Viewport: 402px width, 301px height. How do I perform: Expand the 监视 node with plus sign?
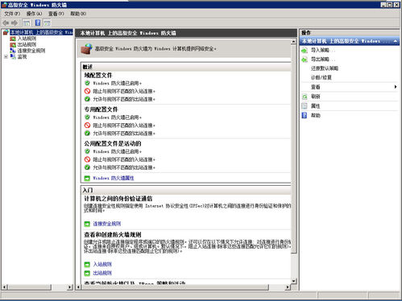tap(6, 56)
